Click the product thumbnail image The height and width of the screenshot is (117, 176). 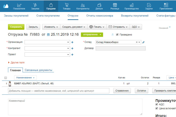coord(10,84)
